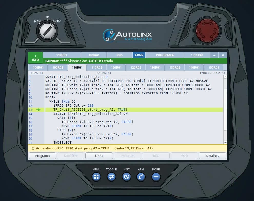The image size is (254, 201).
Task: Click the PROGRAMA header field
Action: (x=165, y=55)
